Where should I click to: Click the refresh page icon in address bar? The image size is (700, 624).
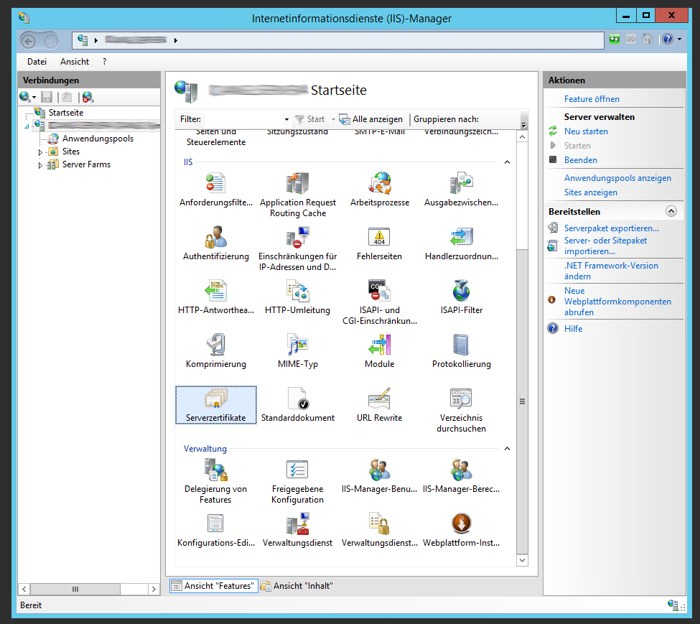615,39
